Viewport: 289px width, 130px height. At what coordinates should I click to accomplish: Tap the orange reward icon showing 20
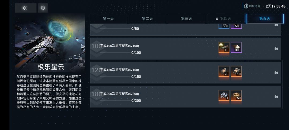tap(224, 71)
